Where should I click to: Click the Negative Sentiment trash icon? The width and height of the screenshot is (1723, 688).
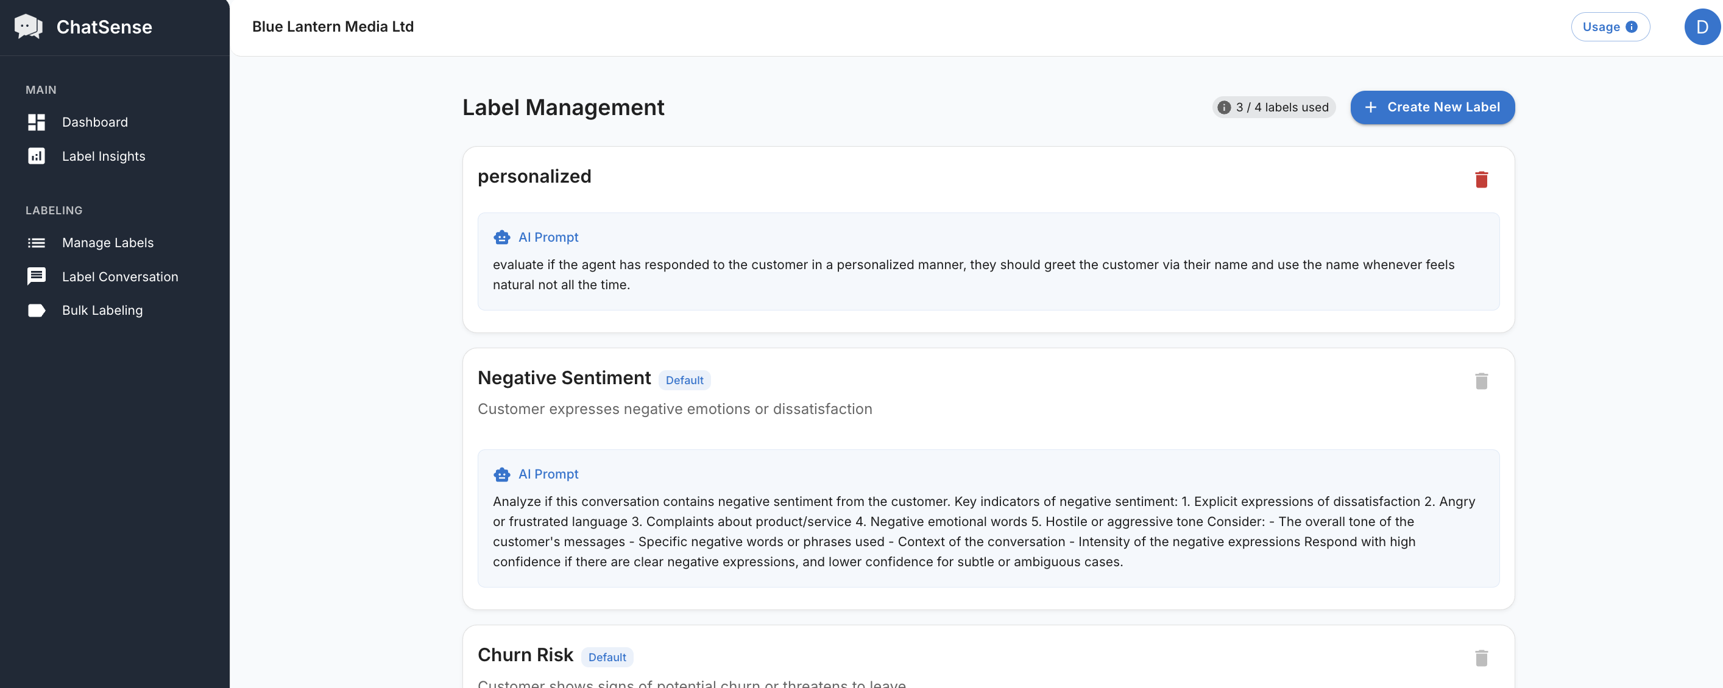click(1481, 381)
